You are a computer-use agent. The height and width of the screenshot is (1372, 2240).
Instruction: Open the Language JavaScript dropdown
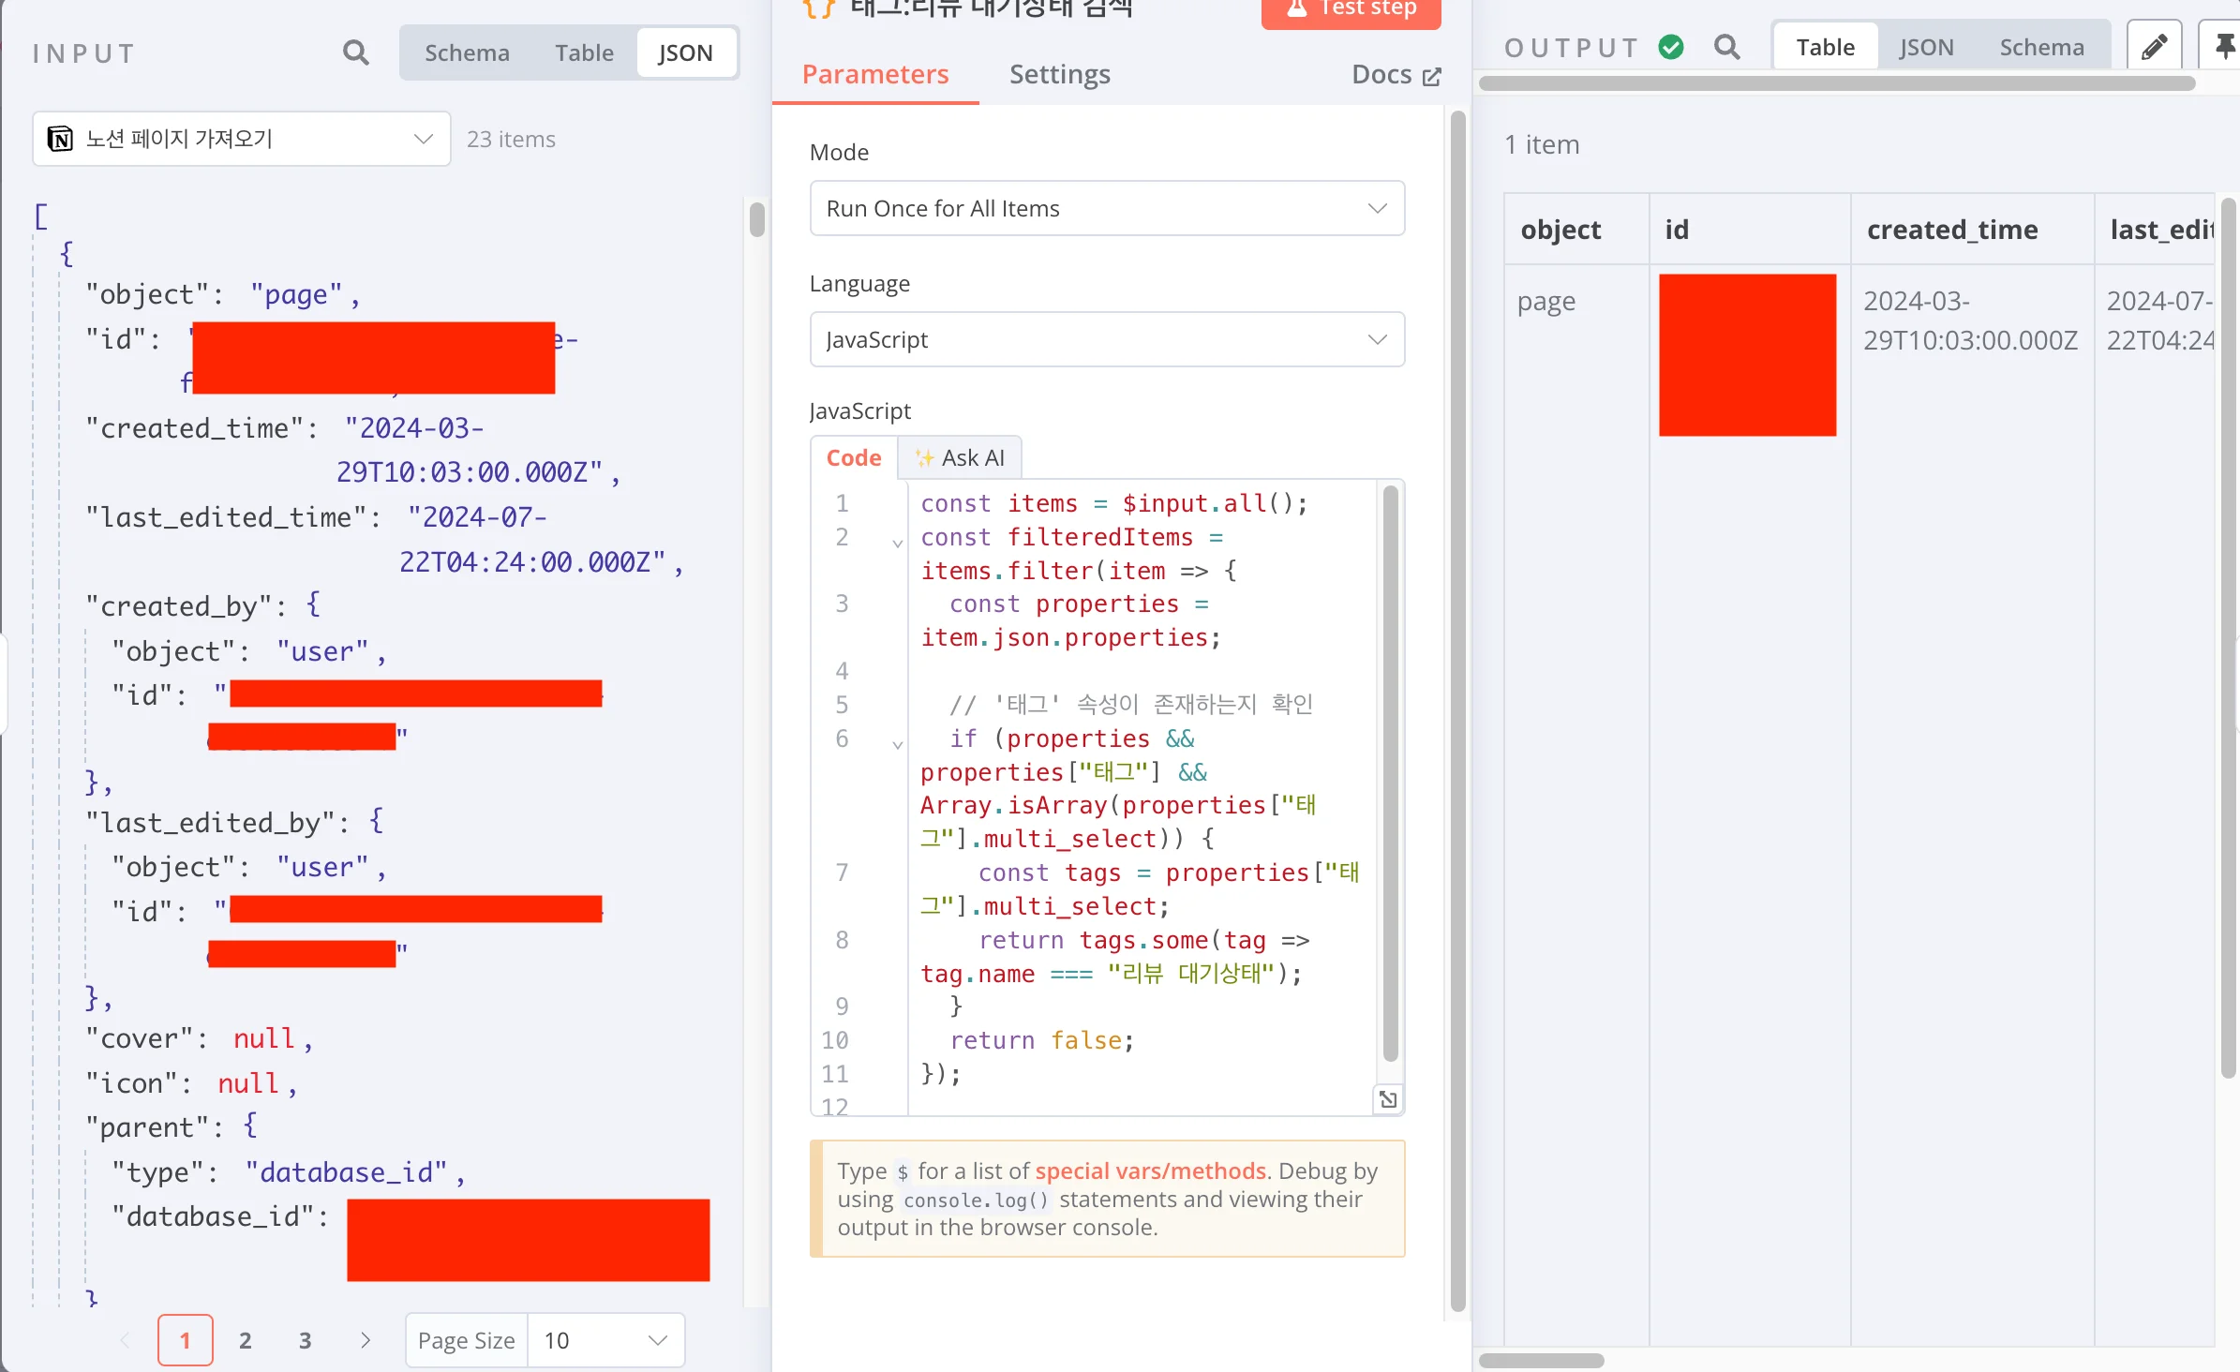pos(1106,339)
